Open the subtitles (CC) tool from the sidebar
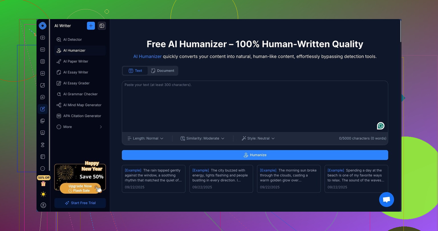This screenshot has height=231, width=438. click(x=42, y=49)
